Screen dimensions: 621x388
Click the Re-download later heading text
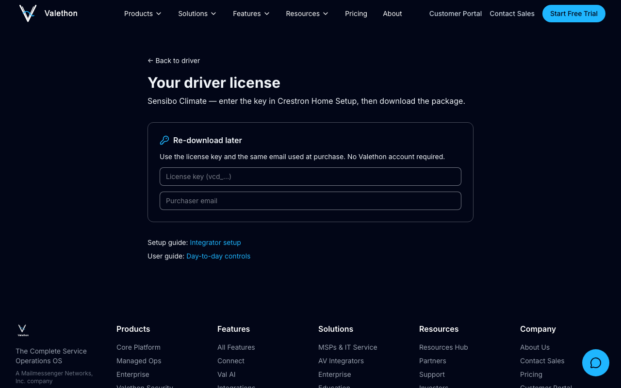click(x=208, y=140)
